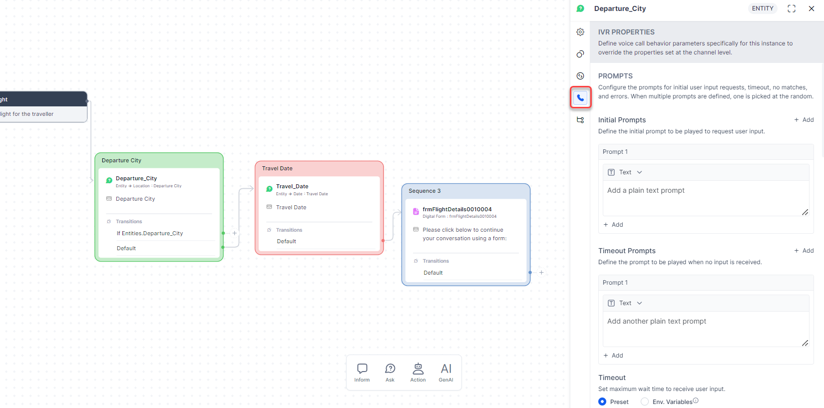This screenshot has width=824, height=408.
Task: Click Add next to Initial Prompts heading
Action: pos(804,120)
